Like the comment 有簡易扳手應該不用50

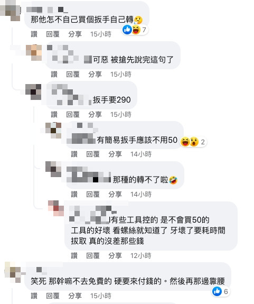pos(74,154)
